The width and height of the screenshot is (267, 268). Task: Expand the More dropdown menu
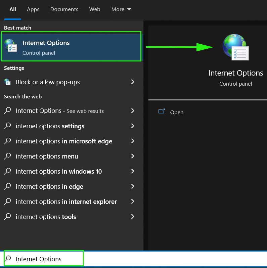121,9
